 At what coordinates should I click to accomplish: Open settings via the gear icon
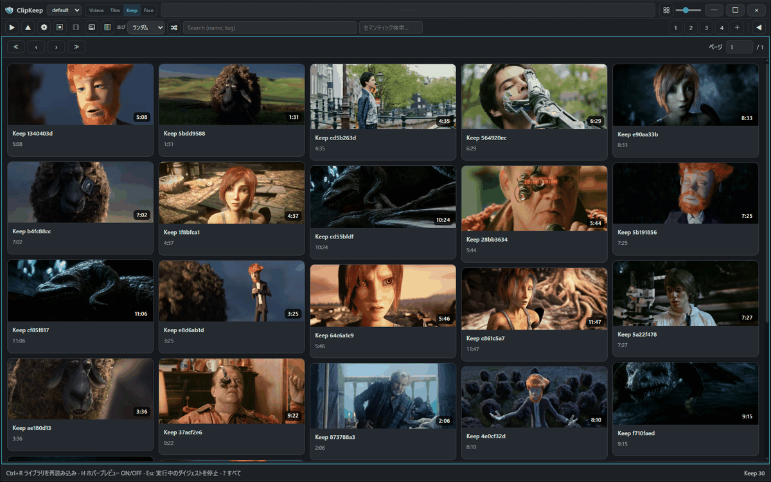point(44,28)
